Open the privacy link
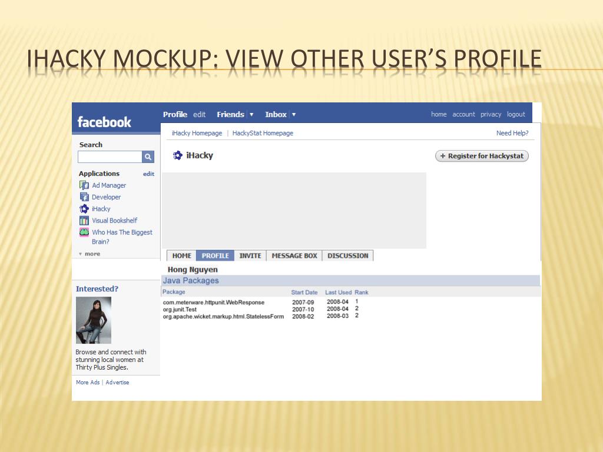 (x=491, y=114)
